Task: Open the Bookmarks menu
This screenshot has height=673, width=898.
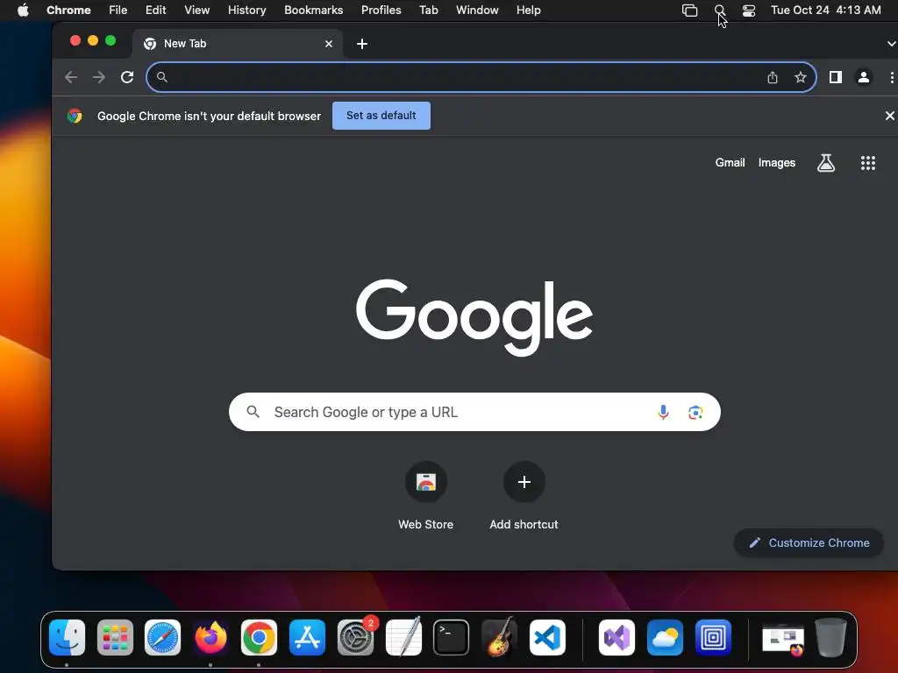Action: [313, 11]
